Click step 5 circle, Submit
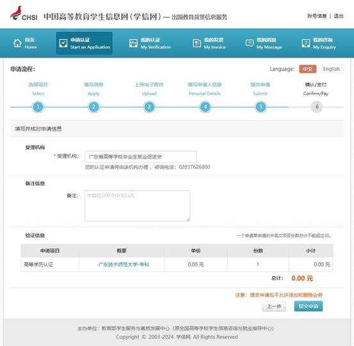 [261, 107]
